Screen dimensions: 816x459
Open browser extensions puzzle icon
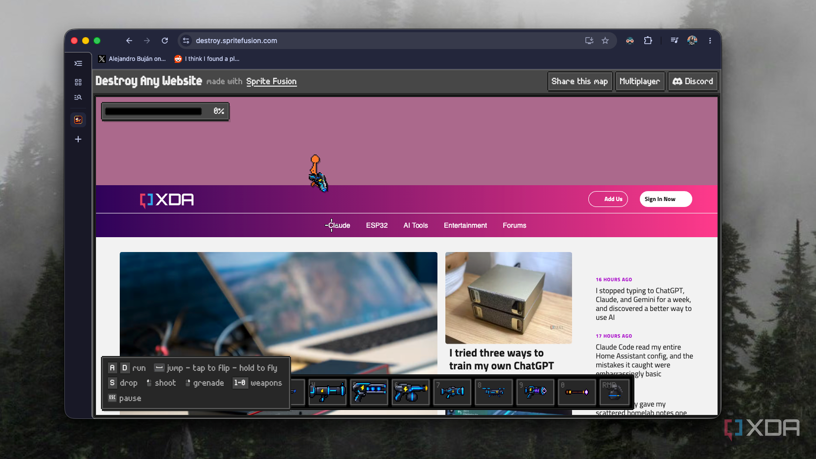point(648,41)
